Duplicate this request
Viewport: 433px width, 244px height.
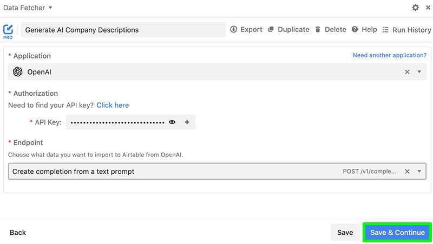[288, 30]
